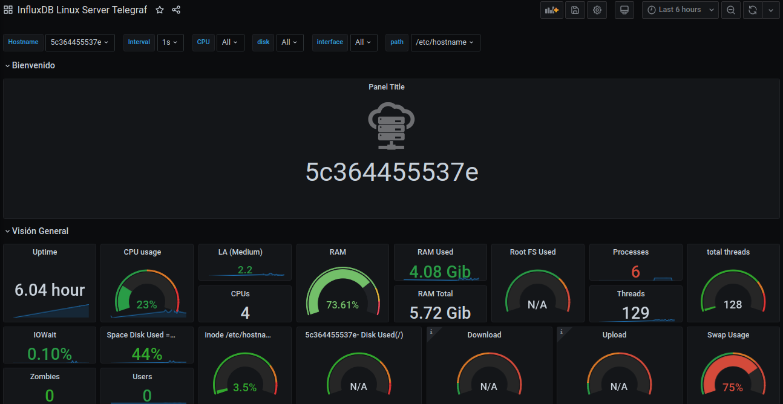Viewport: 783px width, 404px height.
Task: Click the dashboard title InfluxDB Linux Server Telegraf
Action: (x=82, y=10)
